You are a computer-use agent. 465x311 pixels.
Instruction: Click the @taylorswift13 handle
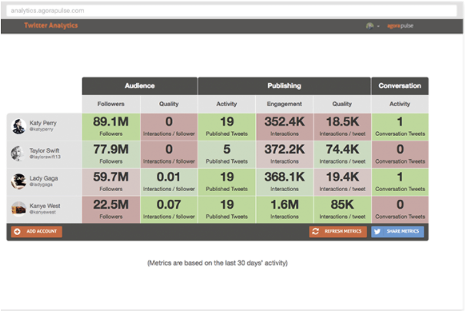pos(45,157)
